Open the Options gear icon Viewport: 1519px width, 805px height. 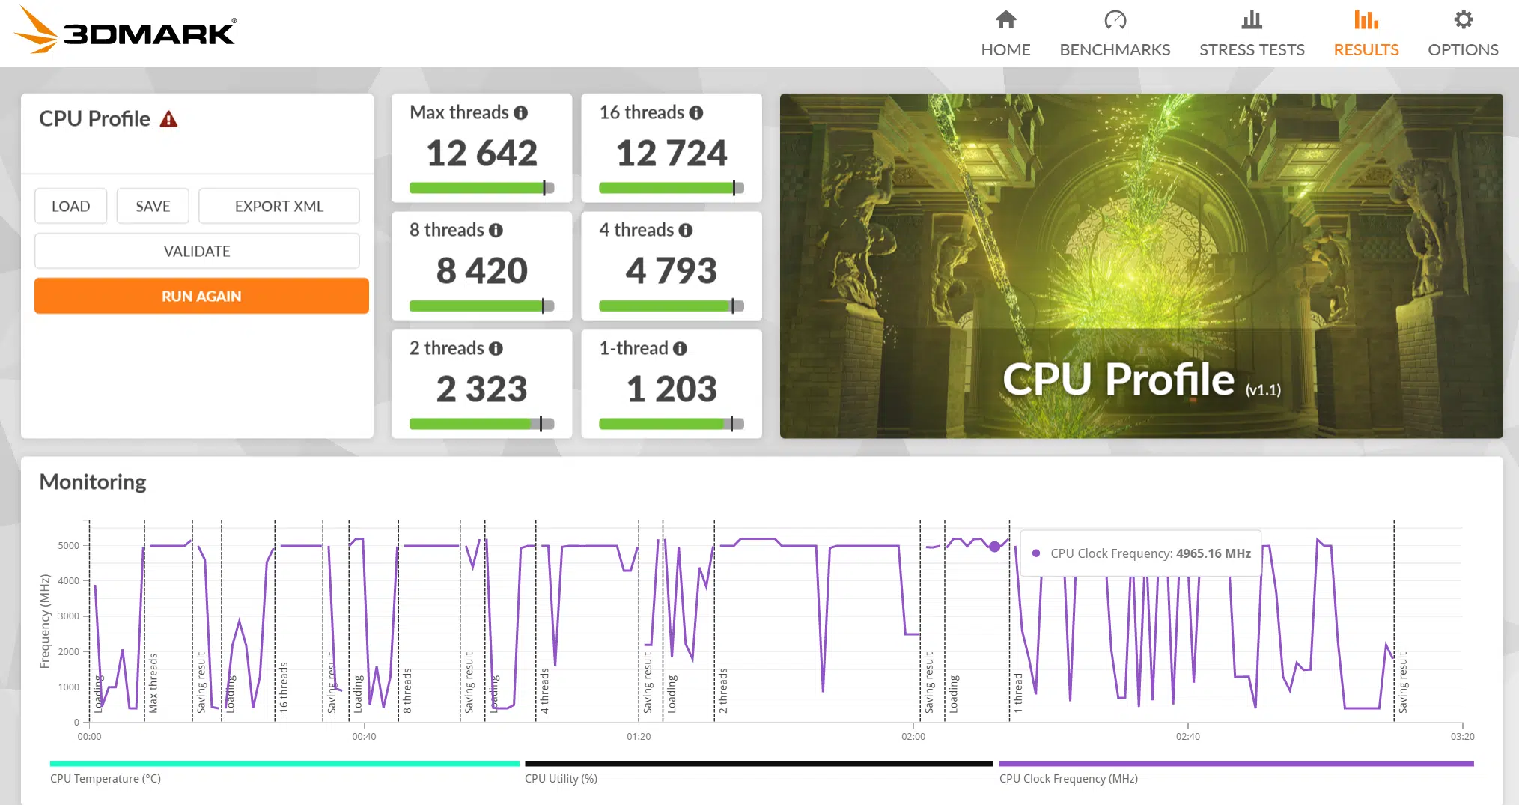(1463, 19)
